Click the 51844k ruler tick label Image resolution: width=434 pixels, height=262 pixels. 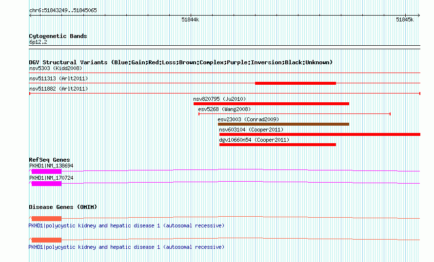point(190,19)
